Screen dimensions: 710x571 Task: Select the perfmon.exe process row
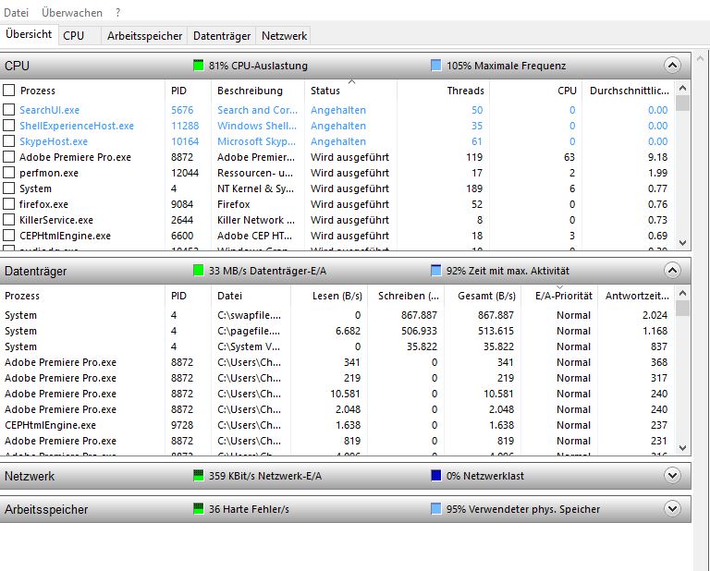[337, 173]
